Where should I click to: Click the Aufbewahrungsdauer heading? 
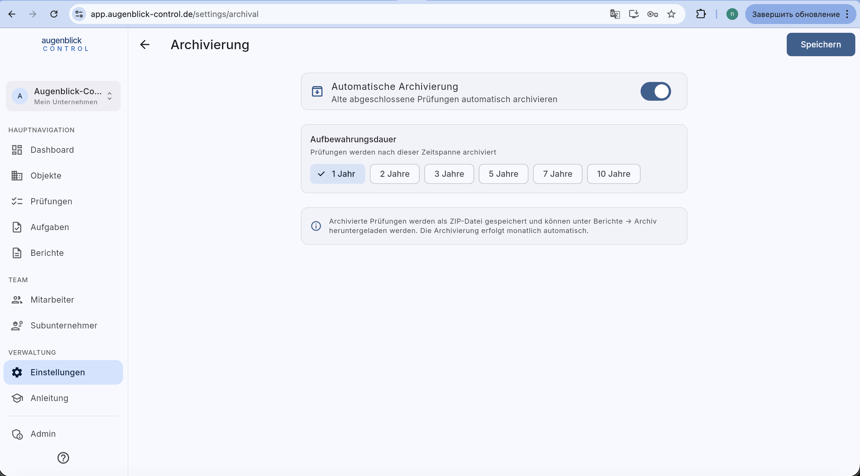pyautogui.click(x=353, y=139)
